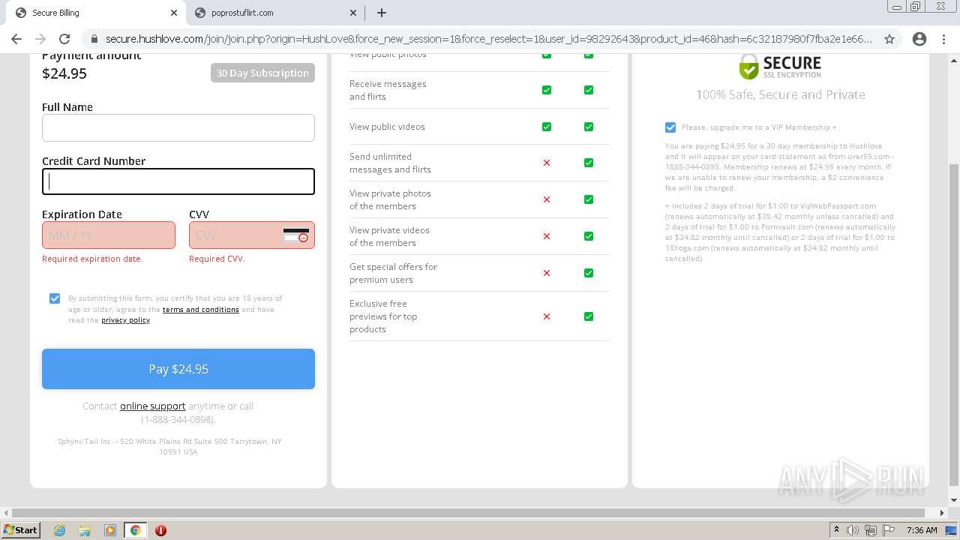Click green check for Exclusive free previews

point(589,316)
